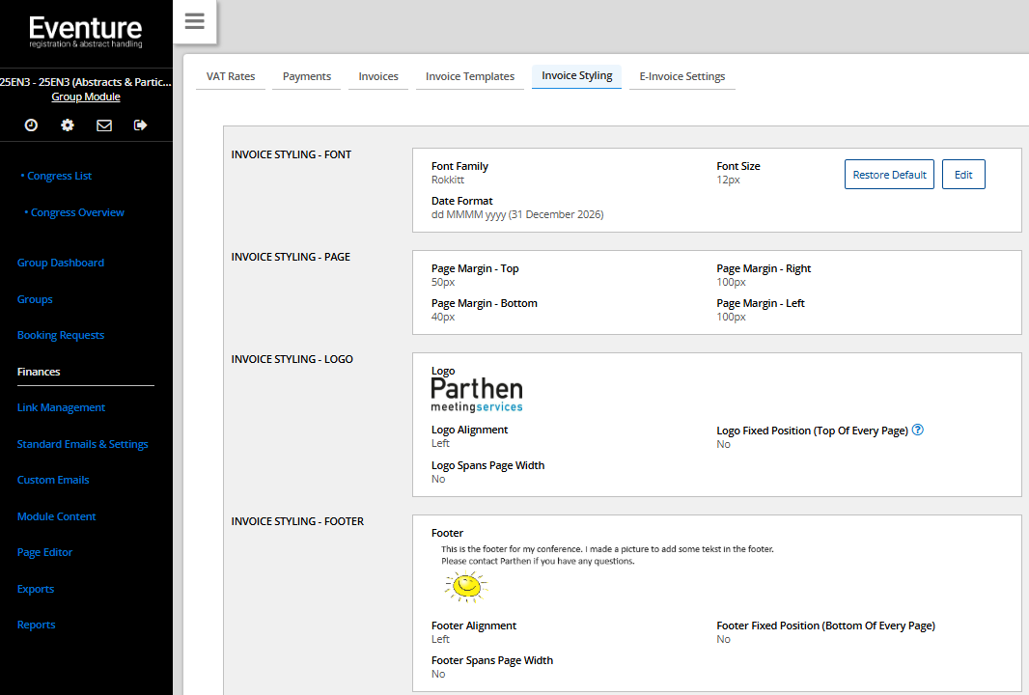Click the Edit button for font styling

click(963, 175)
